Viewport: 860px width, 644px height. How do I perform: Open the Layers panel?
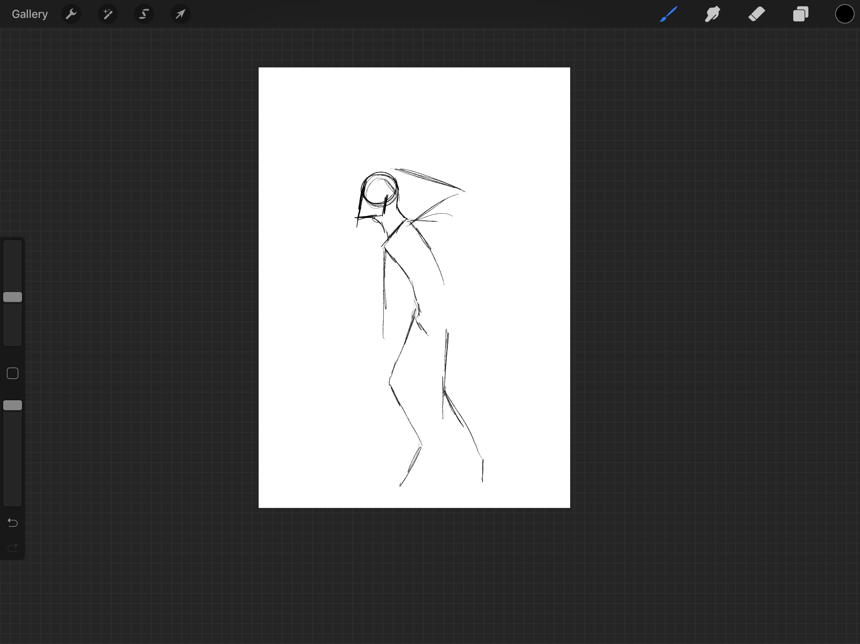tap(801, 14)
